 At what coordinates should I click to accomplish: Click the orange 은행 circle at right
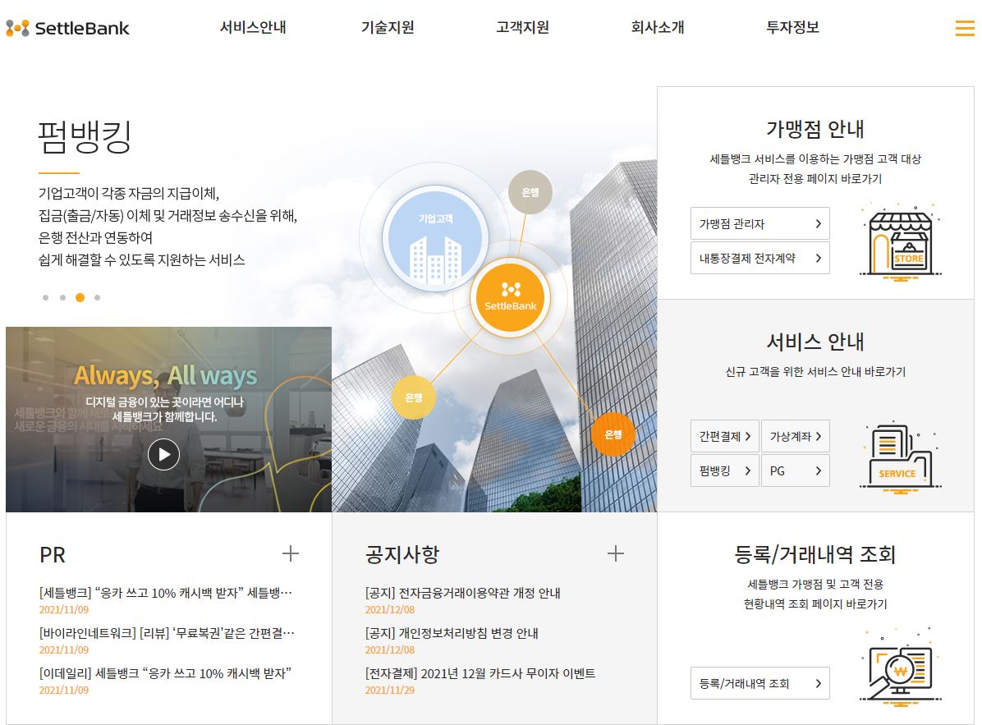coord(613,434)
